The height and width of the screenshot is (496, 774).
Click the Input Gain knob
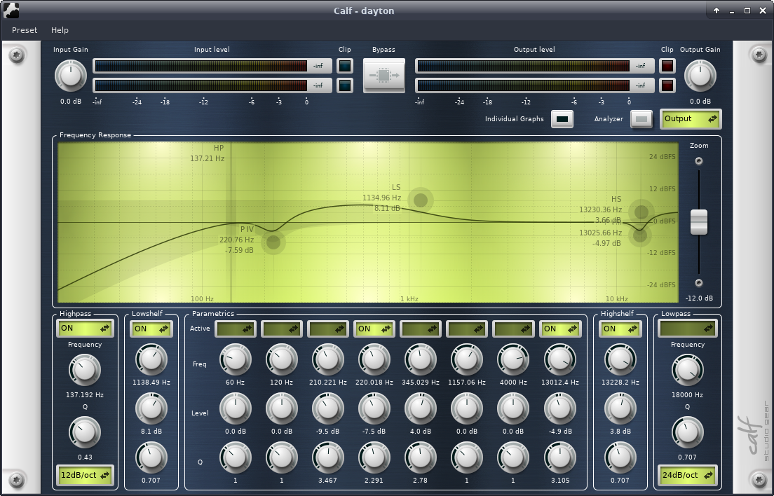click(x=71, y=76)
